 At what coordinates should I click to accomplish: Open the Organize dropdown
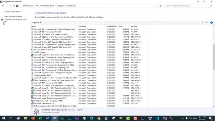[37, 23]
